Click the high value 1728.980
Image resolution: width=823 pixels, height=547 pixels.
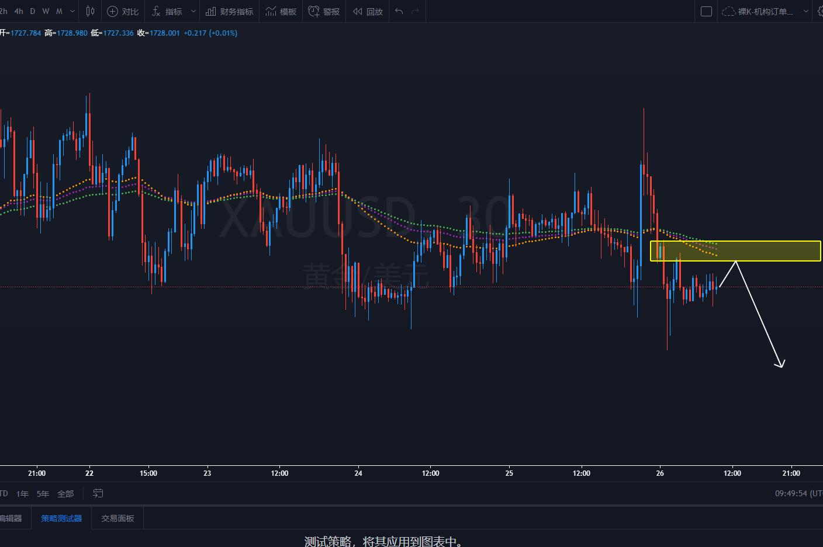[x=72, y=33]
